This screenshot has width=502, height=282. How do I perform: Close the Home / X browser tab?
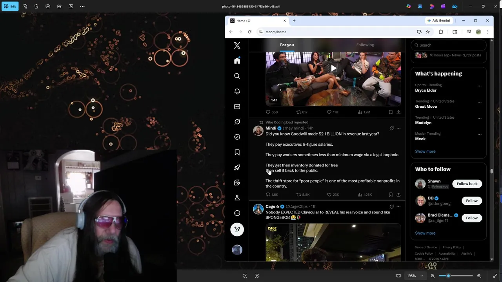[x=285, y=21]
